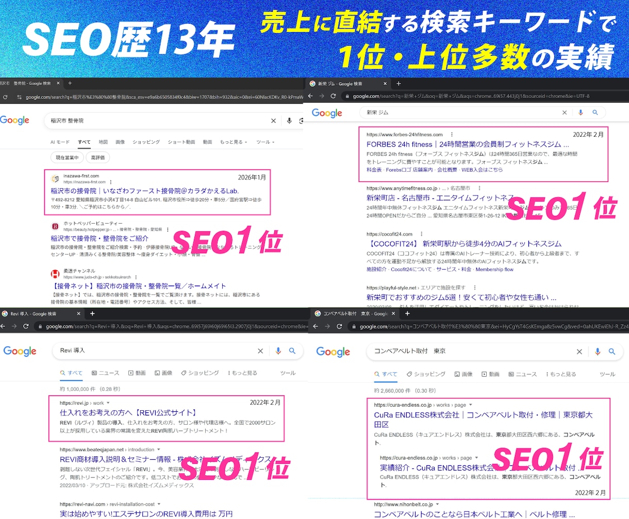Image resolution: width=629 pixels, height=519 pixels.
Task: Open dropdown arrow beside revi.jp › work
Action: pos(108,403)
